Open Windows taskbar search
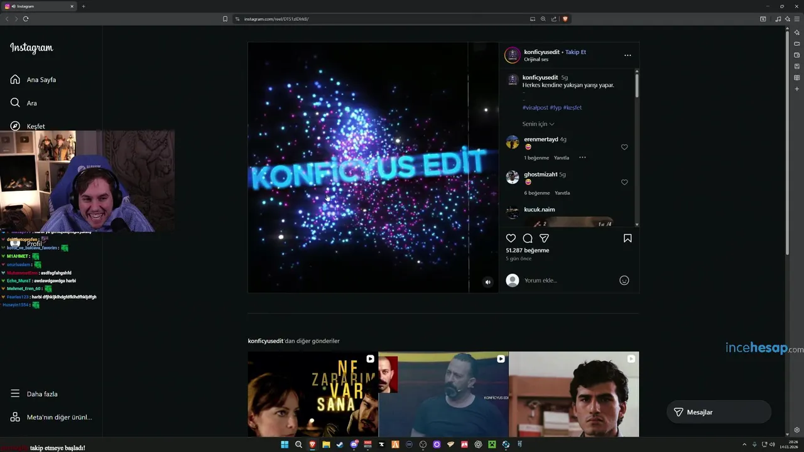804x452 pixels. click(x=298, y=444)
